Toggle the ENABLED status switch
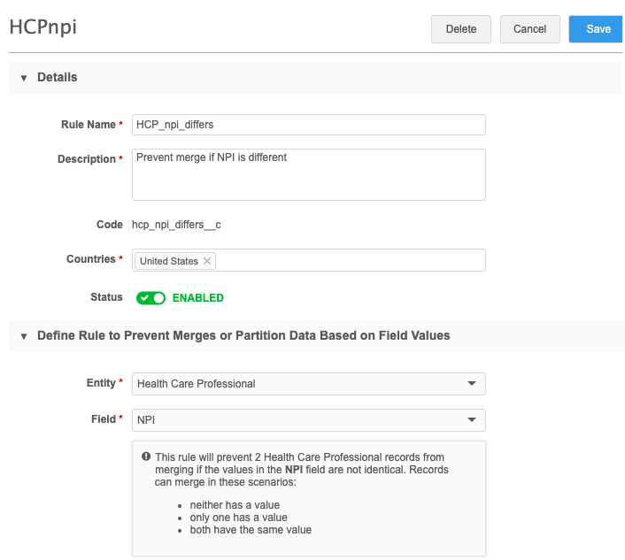This screenshot has width=625, height=560. coord(150,298)
